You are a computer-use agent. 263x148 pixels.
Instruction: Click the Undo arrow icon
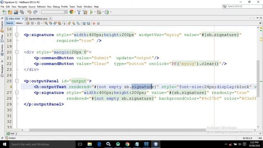pyautogui.click(x=29, y=12)
